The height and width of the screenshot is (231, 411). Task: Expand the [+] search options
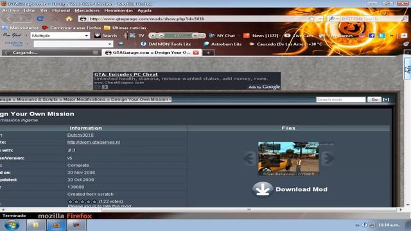pos(386,99)
